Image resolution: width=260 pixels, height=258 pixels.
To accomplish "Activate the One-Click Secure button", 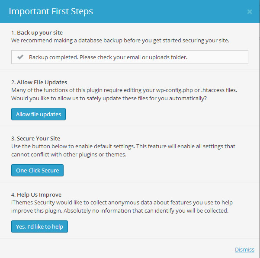I will pyautogui.click(x=38, y=170).
